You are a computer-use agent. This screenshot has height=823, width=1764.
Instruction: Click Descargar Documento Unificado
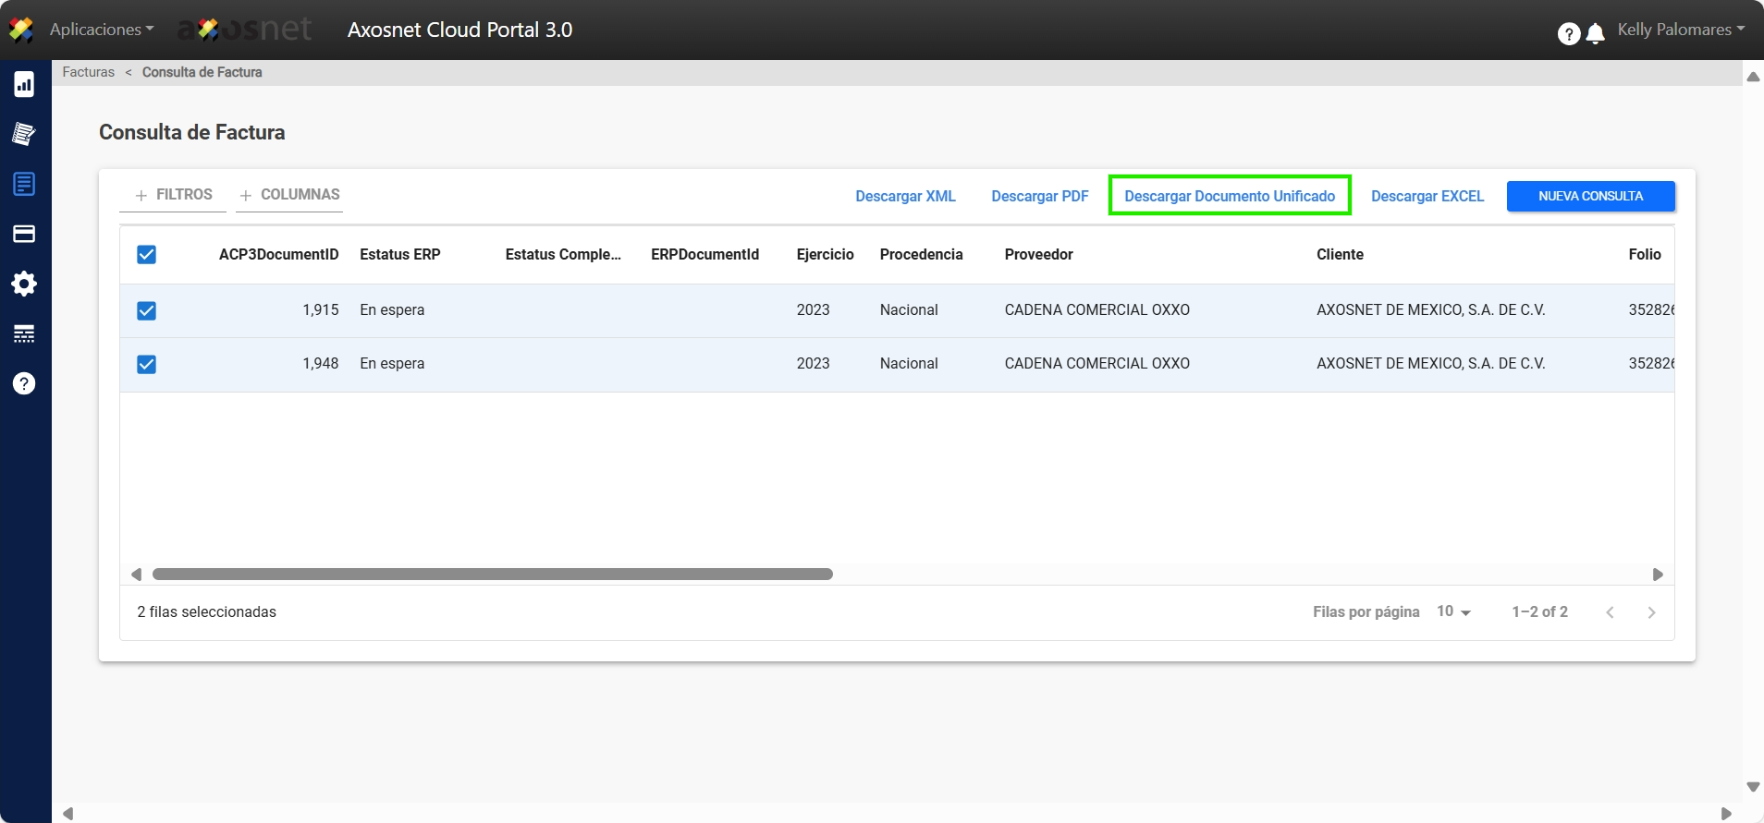[1229, 196]
